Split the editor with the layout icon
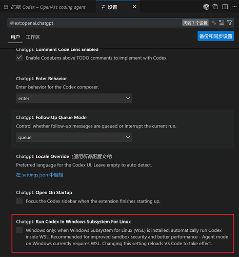This screenshot has height=257, width=239. (225, 7)
